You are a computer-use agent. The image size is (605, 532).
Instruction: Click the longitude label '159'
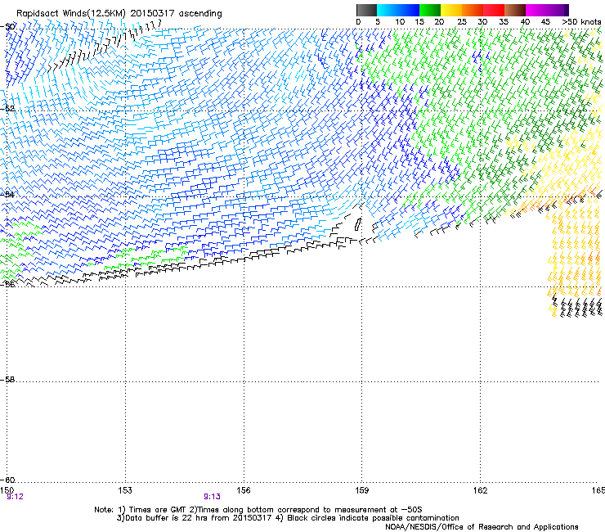pos(362,490)
